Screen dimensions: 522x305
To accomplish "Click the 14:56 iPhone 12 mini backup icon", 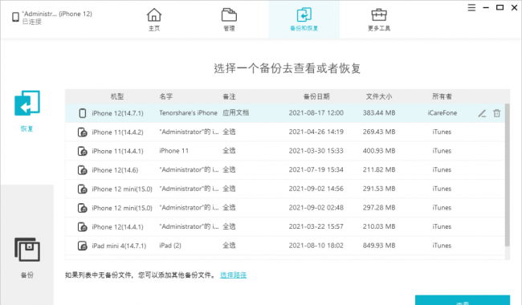I will click(x=82, y=189).
